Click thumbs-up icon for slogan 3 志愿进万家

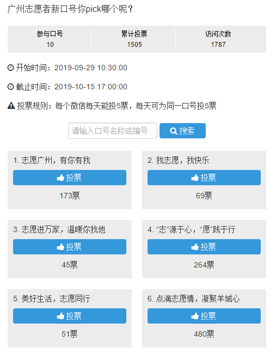60,247
